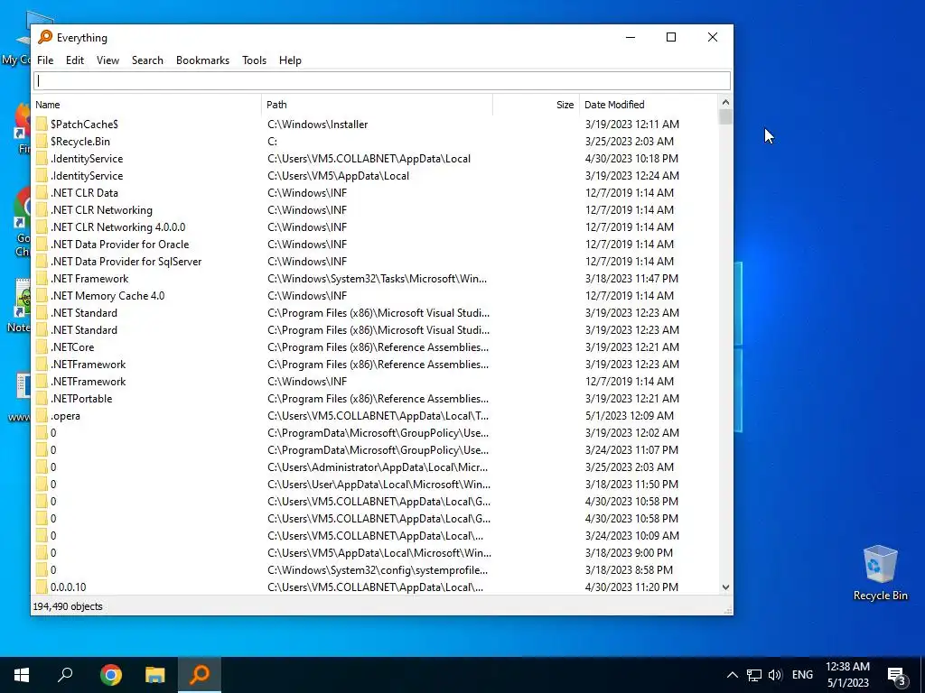This screenshot has width=925, height=693.
Task: Open the Edit menu
Action: [74, 60]
